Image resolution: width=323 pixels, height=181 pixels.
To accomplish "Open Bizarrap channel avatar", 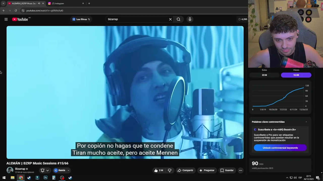I will tap(10, 170).
